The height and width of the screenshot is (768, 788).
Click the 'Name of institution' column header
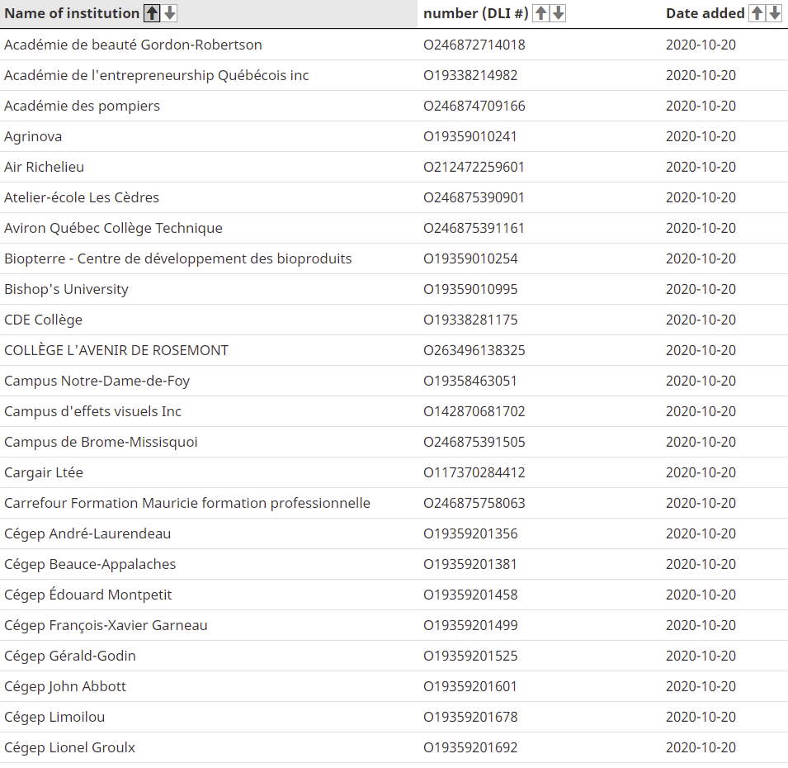point(72,13)
